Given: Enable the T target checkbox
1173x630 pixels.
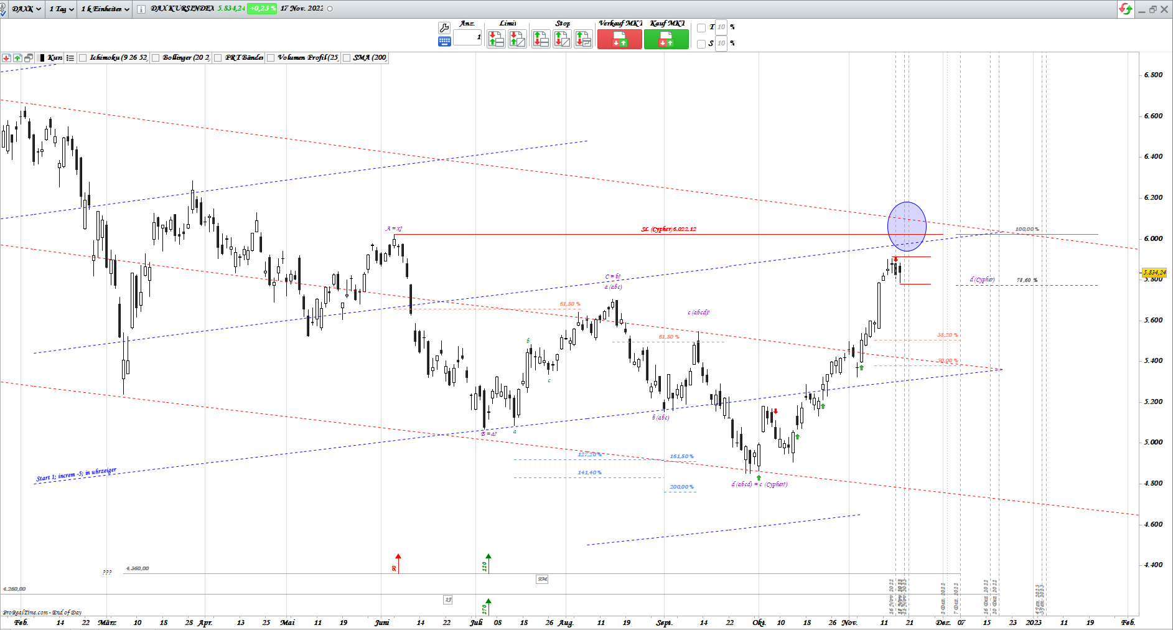Looking at the screenshot, I should 701,27.
